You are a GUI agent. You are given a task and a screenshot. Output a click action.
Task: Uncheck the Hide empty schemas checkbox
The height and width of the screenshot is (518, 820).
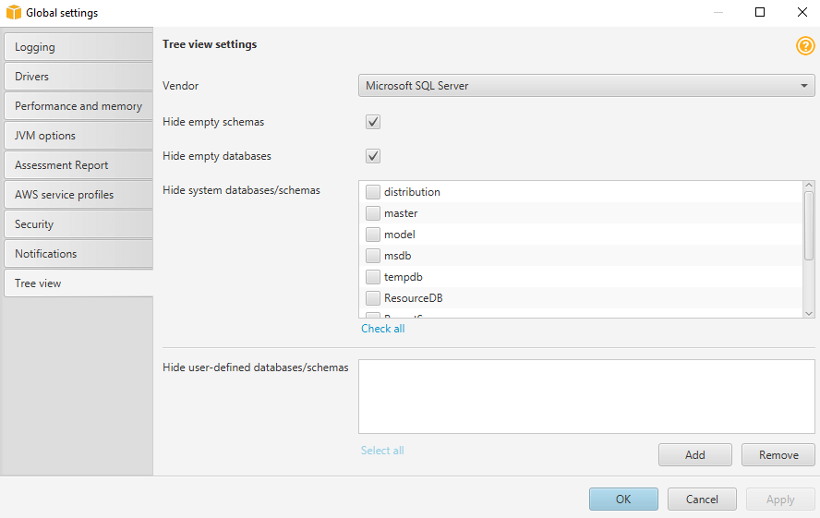tap(373, 122)
